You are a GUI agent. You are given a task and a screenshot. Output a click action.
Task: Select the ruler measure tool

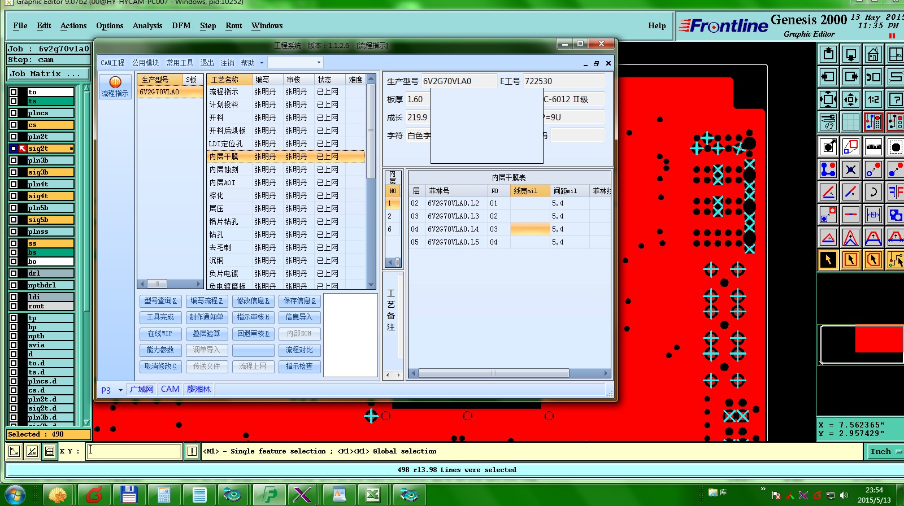click(873, 147)
